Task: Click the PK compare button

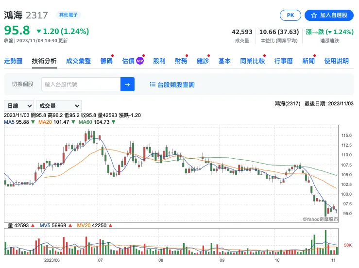Action: click(290, 16)
